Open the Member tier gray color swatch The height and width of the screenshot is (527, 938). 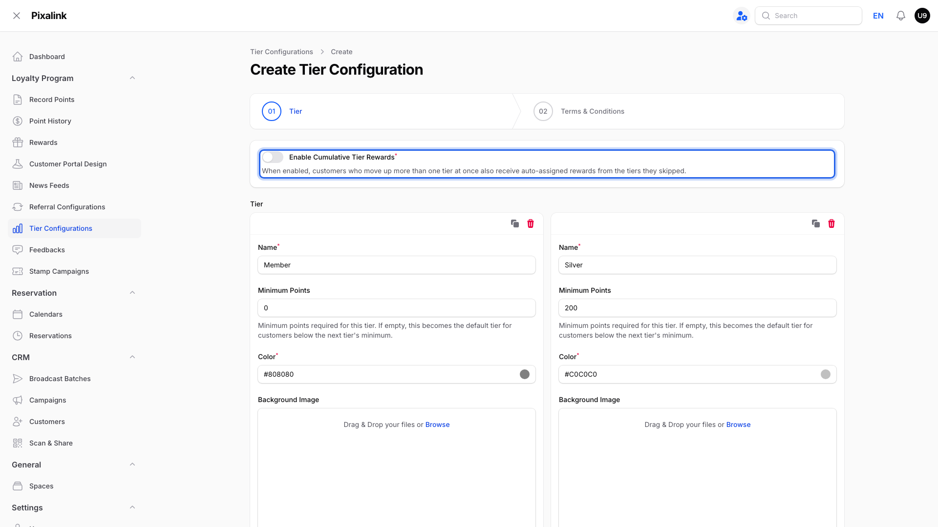[x=525, y=374]
